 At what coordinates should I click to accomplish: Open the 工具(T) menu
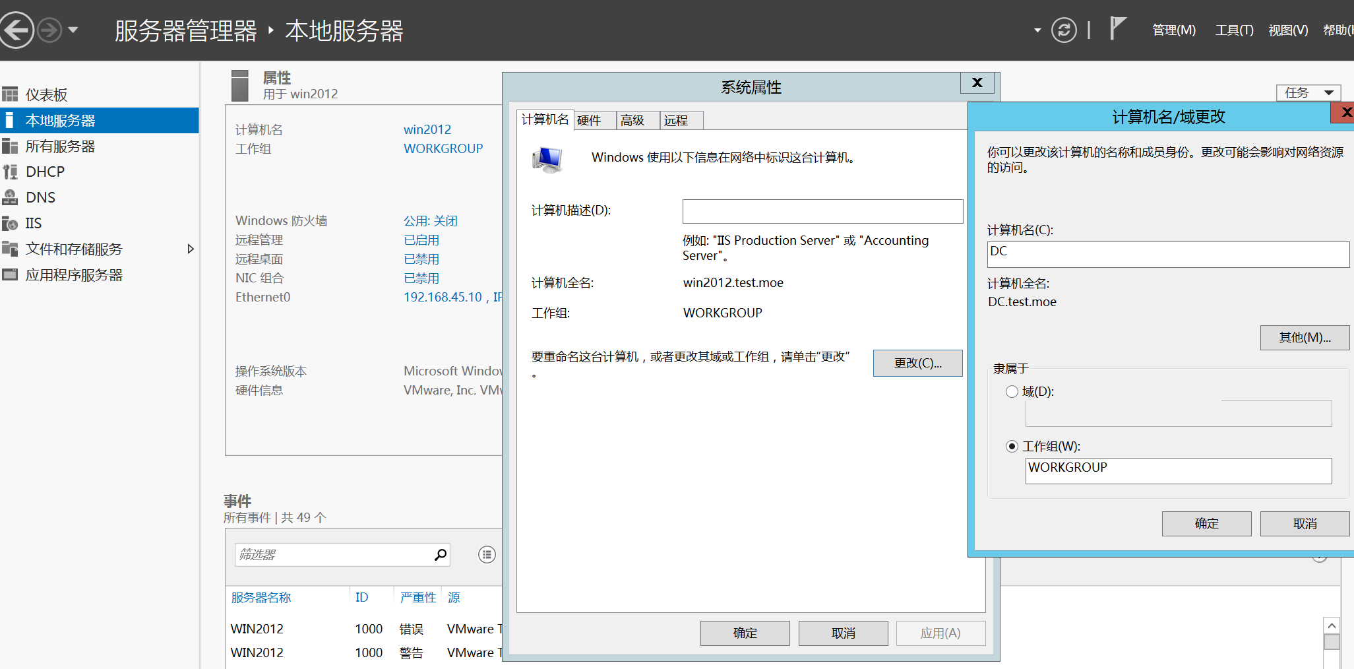1234,30
